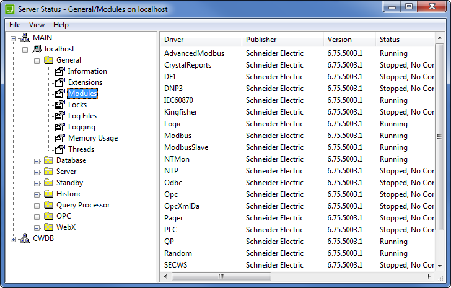This screenshot has width=451, height=288.
Task: Click the Server folder icon
Action: (48, 172)
